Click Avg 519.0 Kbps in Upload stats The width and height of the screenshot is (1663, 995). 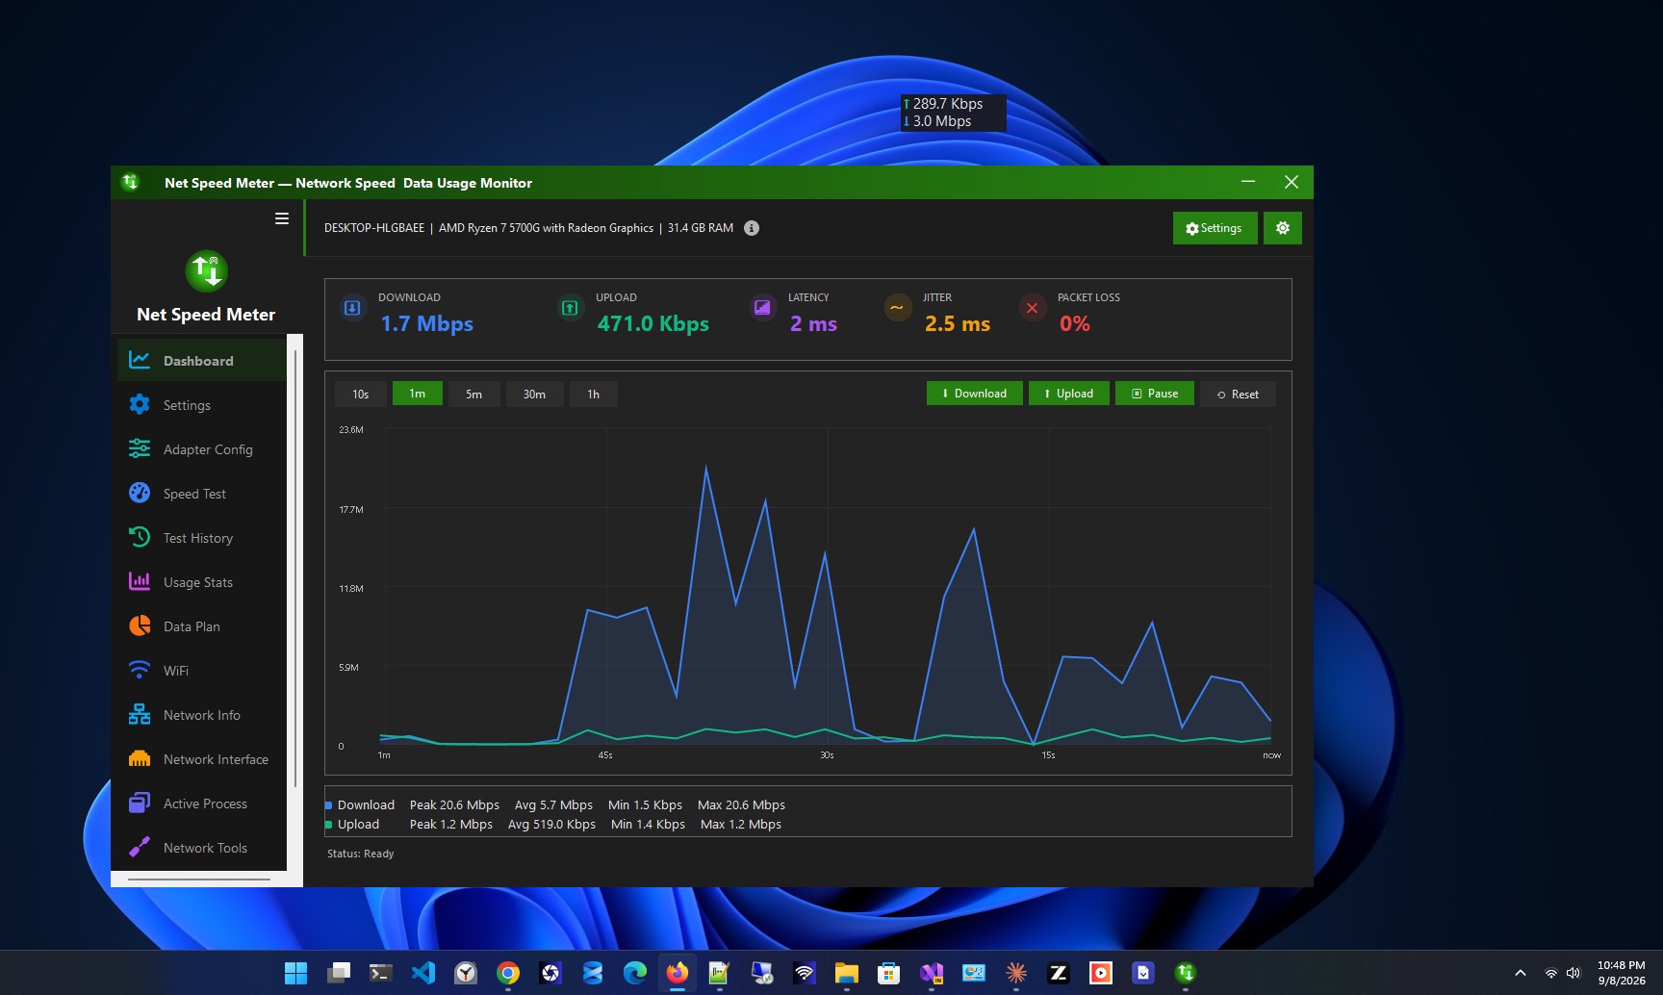coord(551,825)
